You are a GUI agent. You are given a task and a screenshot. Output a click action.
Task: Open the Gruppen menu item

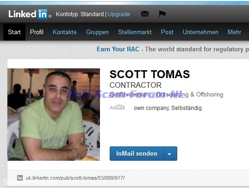click(97, 32)
